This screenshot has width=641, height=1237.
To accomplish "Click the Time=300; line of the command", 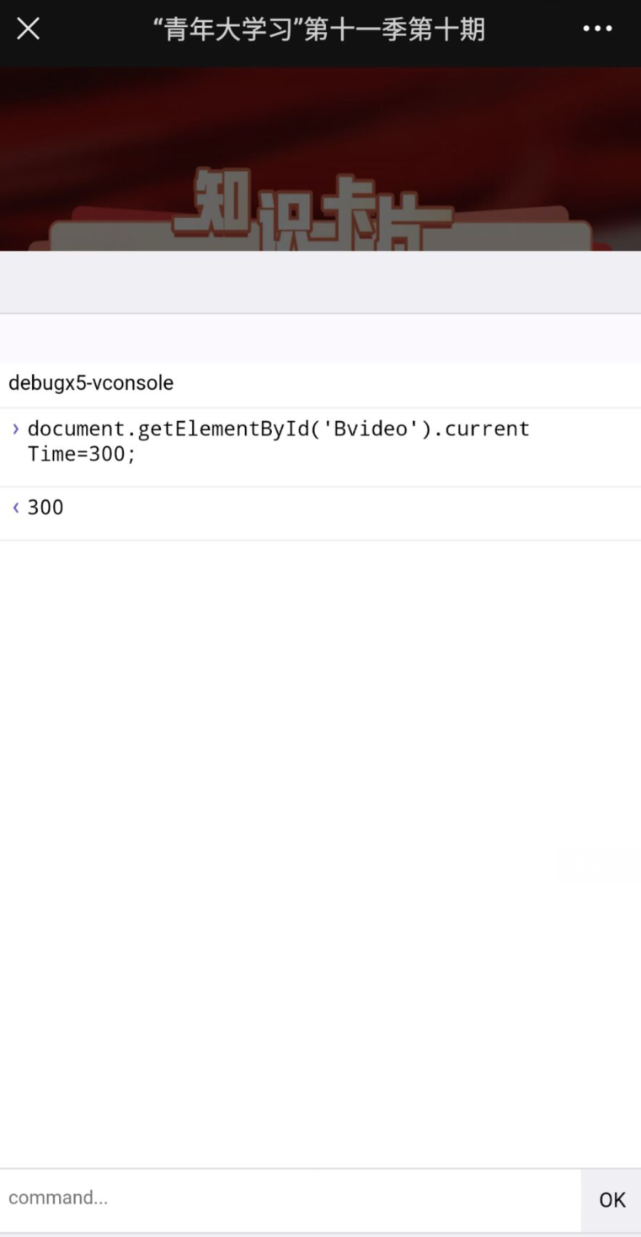I will pos(82,455).
